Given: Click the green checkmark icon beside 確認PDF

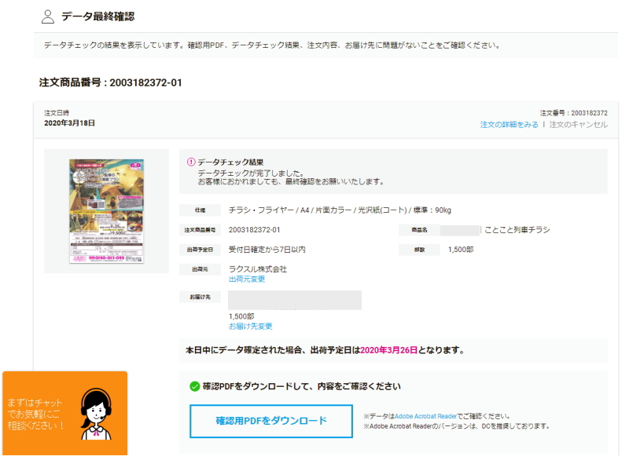Looking at the screenshot, I should point(194,386).
